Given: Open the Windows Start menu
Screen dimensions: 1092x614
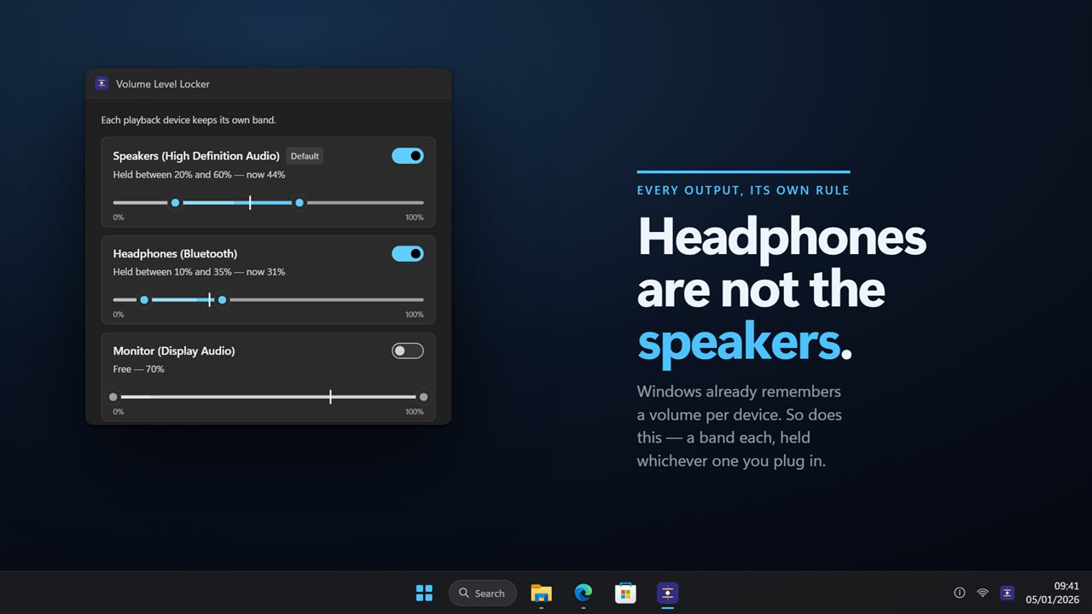Looking at the screenshot, I should [x=424, y=593].
